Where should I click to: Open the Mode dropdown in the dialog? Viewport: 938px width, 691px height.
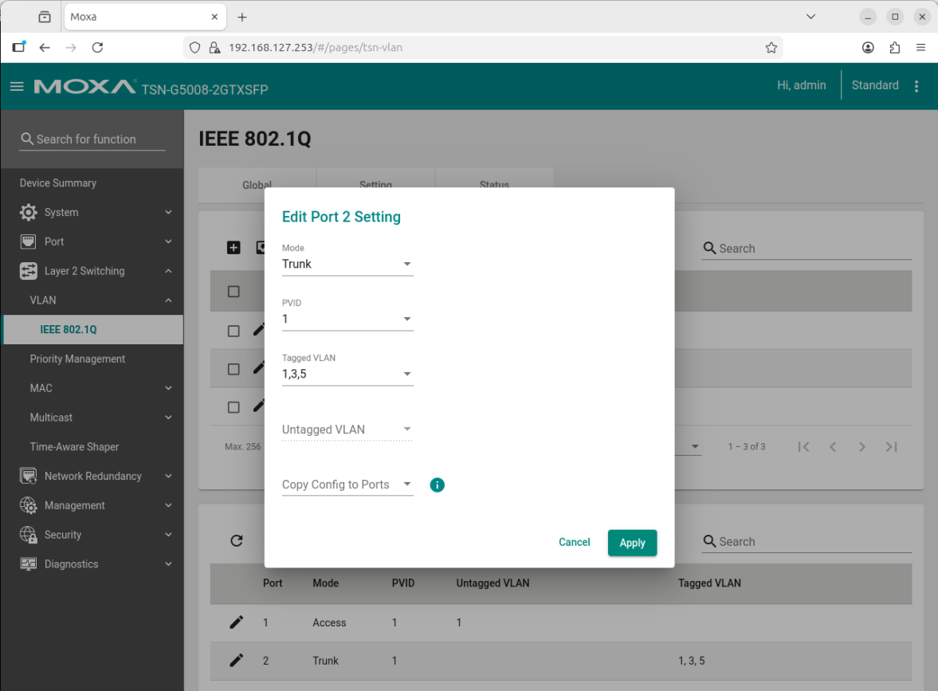pyautogui.click(x=347, y=264)
